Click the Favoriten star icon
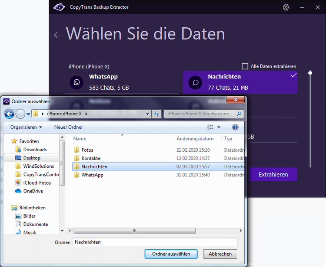The width and height of the screenshot is (326, 267). 14,141
